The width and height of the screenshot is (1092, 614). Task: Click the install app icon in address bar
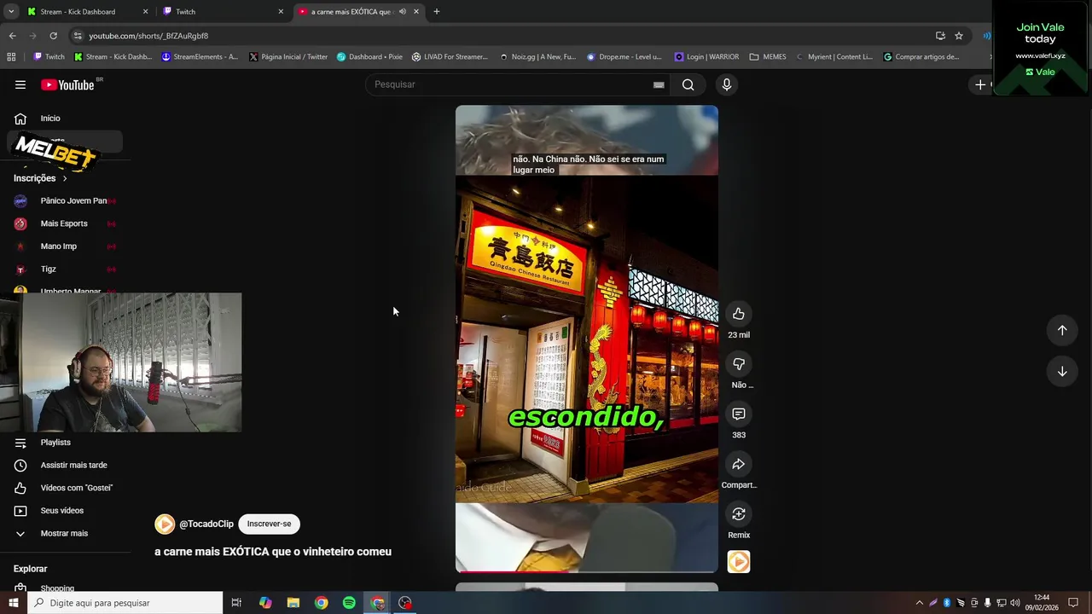(x=940, y=36)
